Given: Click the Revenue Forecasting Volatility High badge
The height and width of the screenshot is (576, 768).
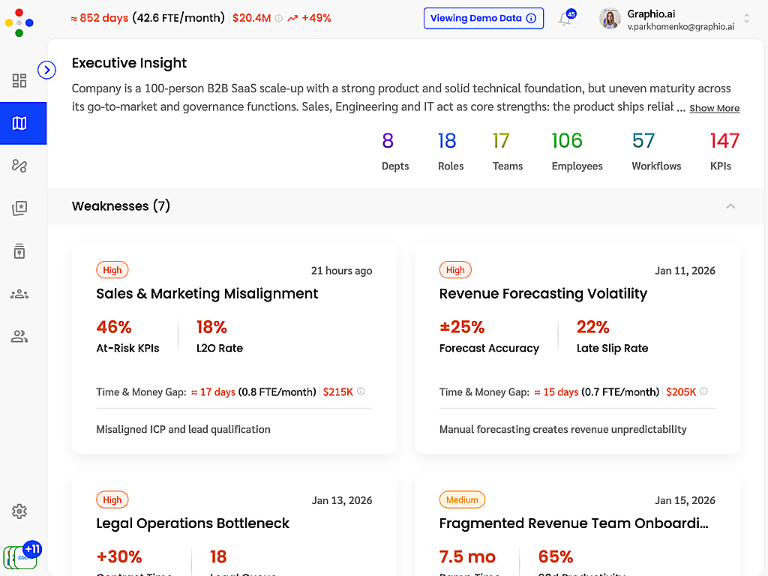Looking at the screenshot, I should coord(455,269).
